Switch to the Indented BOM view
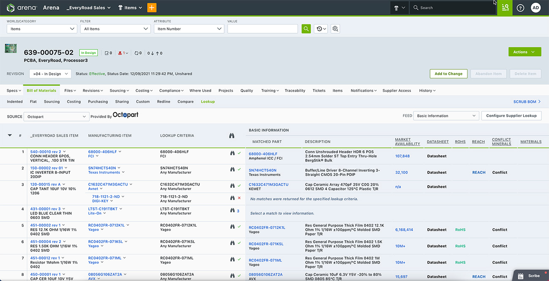Image resolution: width=549 pixels, height=281 pixels. pyautogui.click(x=15, y=102)
